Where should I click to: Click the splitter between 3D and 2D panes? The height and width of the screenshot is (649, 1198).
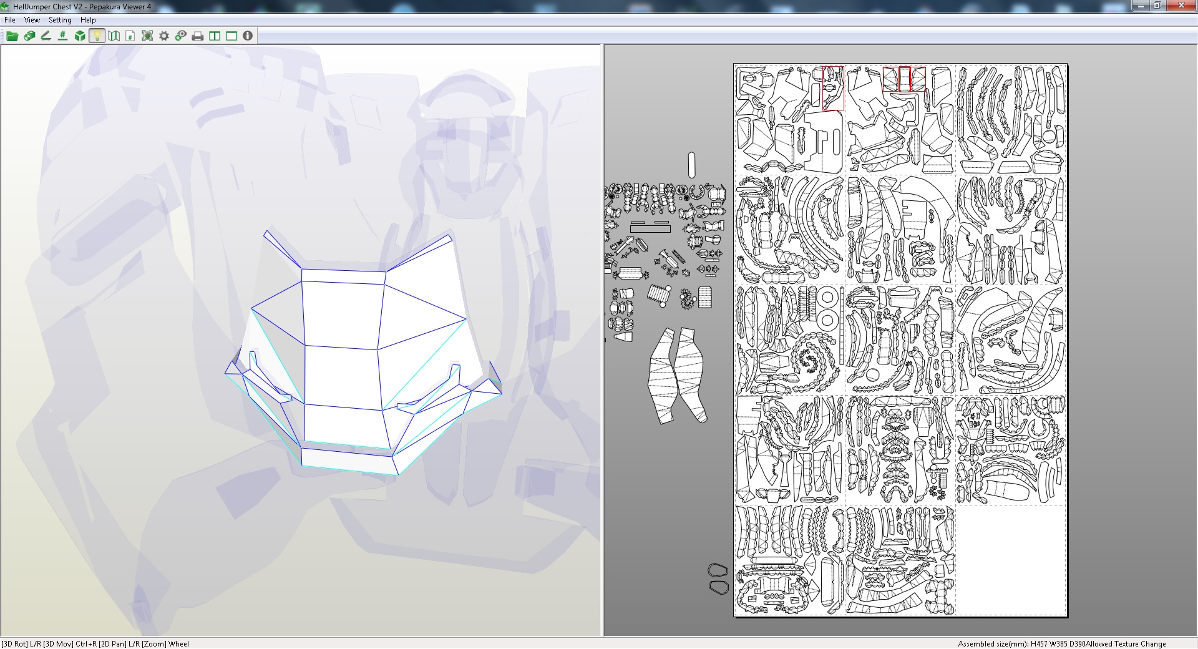pyautogui.click(x=603, y=340)
